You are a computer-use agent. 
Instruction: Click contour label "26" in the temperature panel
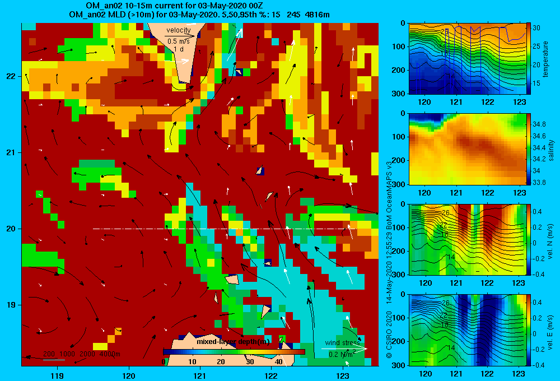pos(445,32)
